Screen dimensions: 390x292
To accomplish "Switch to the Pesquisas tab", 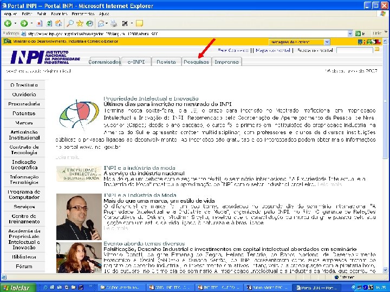I will tap(196, 62).
